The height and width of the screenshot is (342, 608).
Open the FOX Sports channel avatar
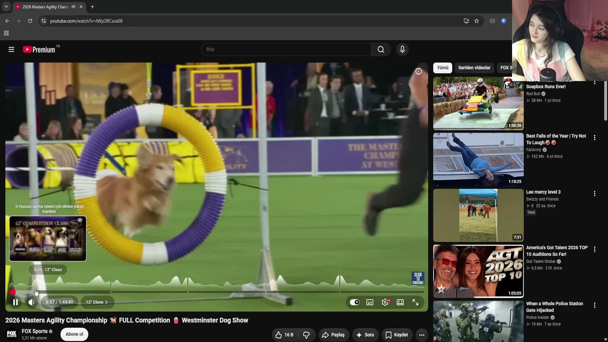(x=11, y=334)
